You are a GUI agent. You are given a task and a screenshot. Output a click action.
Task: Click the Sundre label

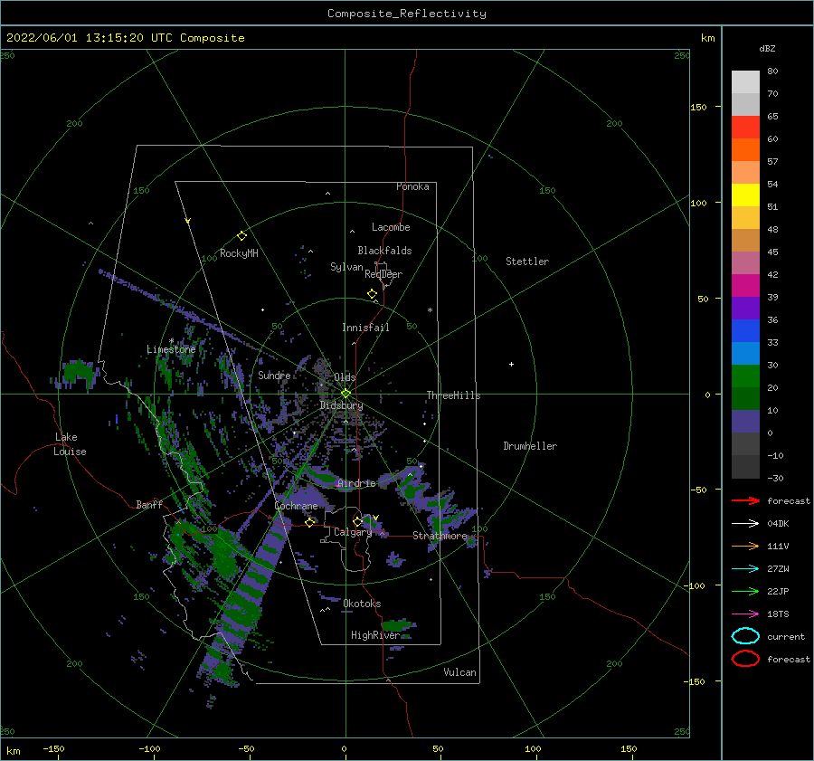[274, 375]
